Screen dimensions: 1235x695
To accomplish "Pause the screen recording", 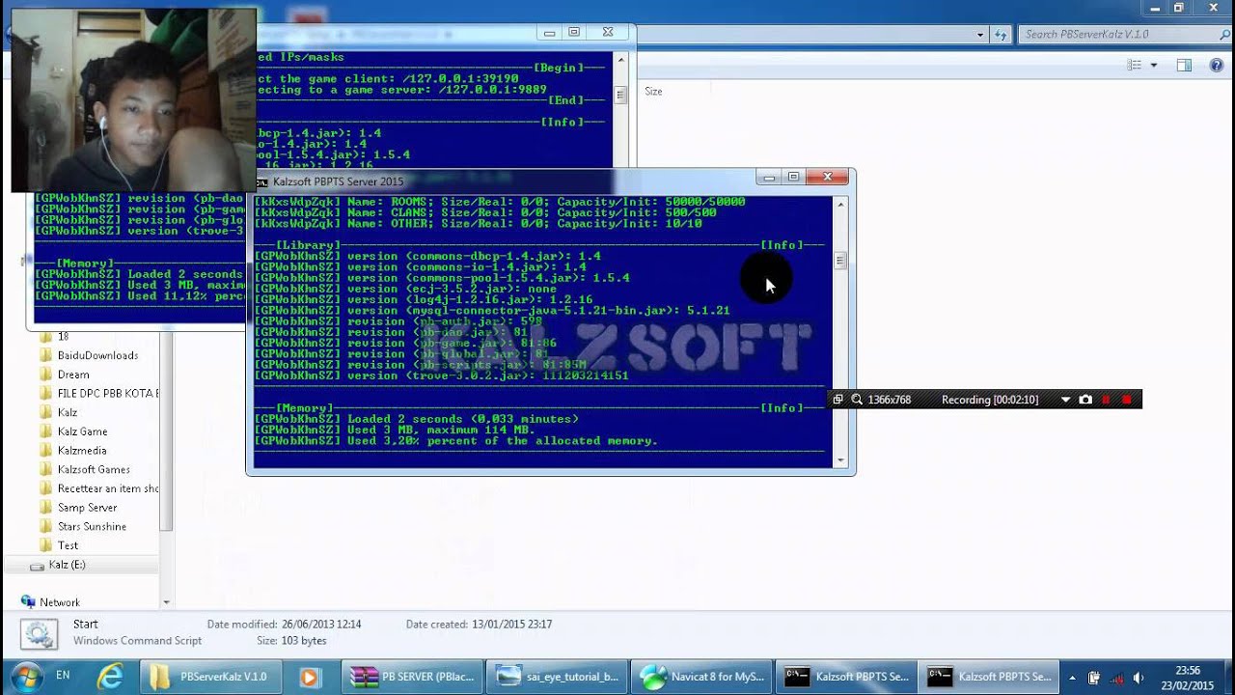I will tap(1106, 400).
